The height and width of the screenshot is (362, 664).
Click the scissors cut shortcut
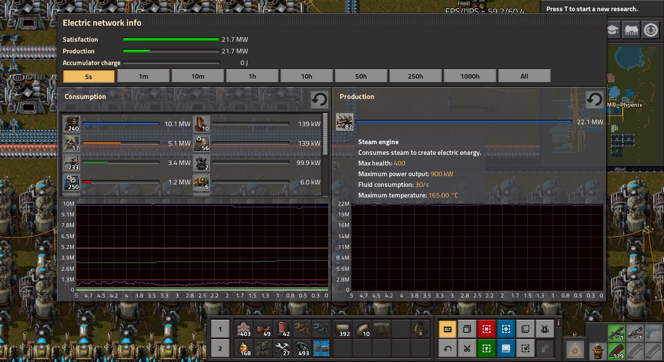pos(467,348)
